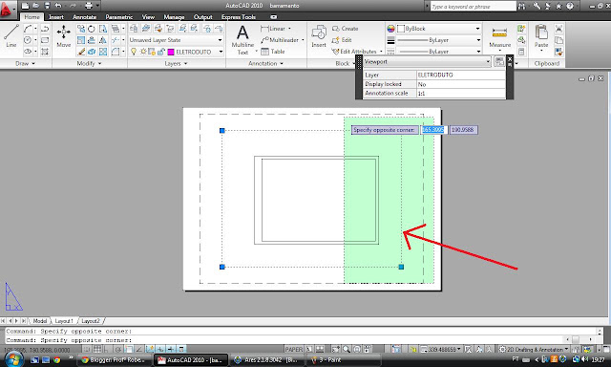Image resolution: width=611 pixels, height=367 pixels.
Task: Click the Plot printer icon in quick access toolbar
Action: click(89, 6)
